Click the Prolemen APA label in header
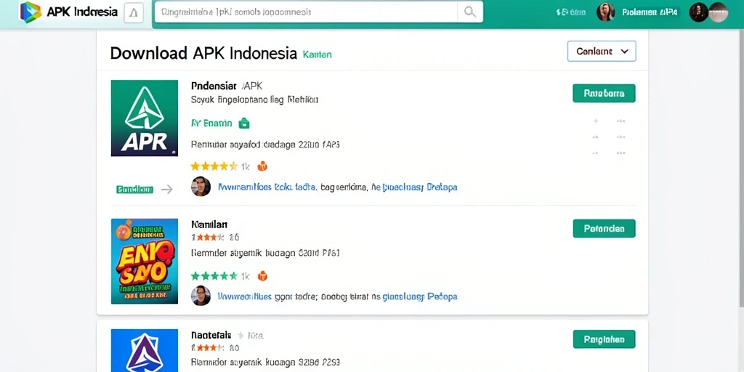Screen dimensions: 744x372 (x=650, y=13)
